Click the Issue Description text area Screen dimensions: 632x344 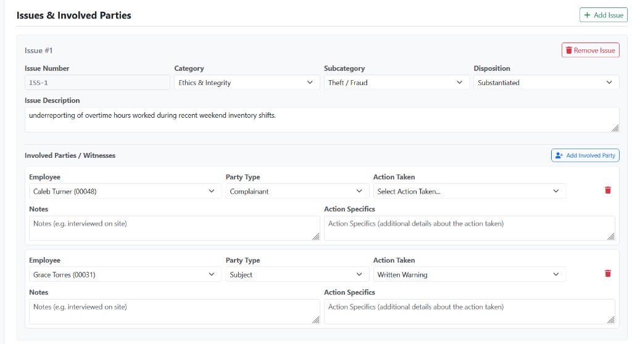[322, 120]
